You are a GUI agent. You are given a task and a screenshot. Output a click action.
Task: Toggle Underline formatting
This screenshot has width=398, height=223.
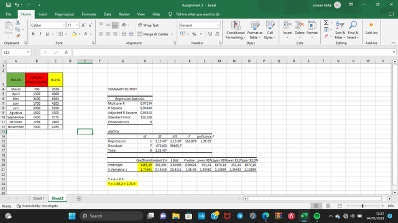pyautogui.click(x=47, y=34)
